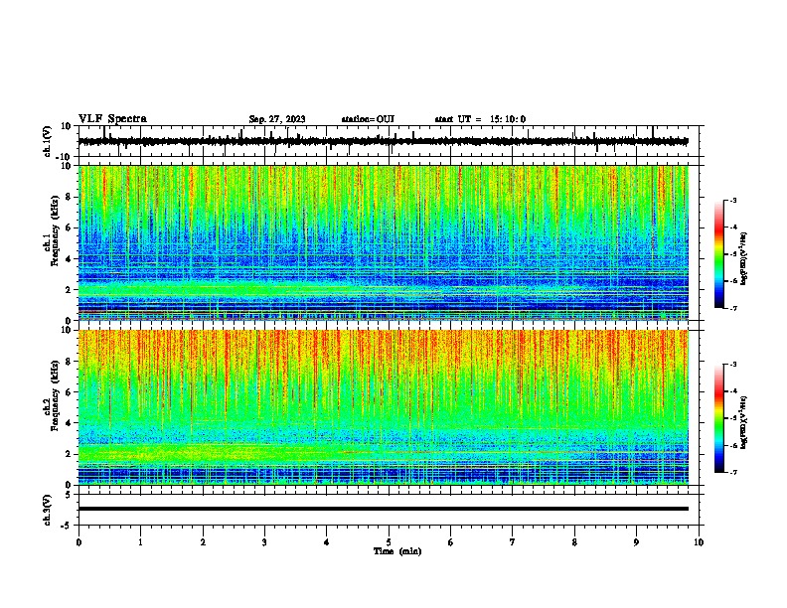Click the ch.3(V) axis label
The image size is (787, 608).
48,511
